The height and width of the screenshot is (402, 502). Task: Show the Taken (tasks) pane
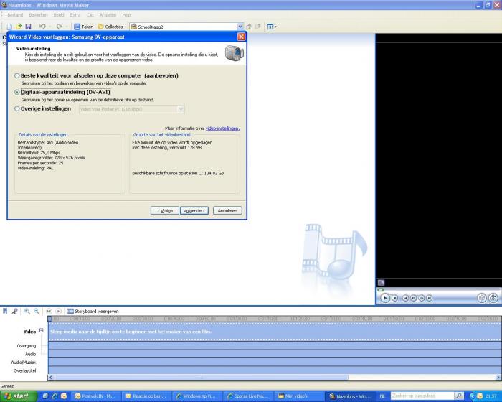pyautogui.click(x=83, y=27)
